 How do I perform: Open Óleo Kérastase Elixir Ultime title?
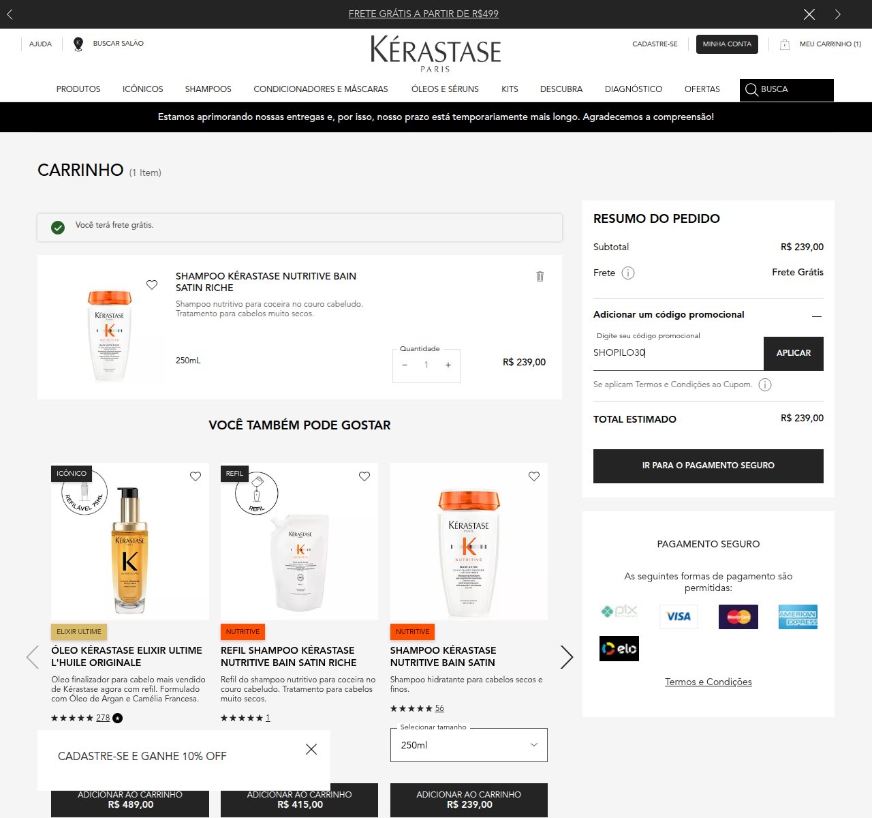(127, 656)
